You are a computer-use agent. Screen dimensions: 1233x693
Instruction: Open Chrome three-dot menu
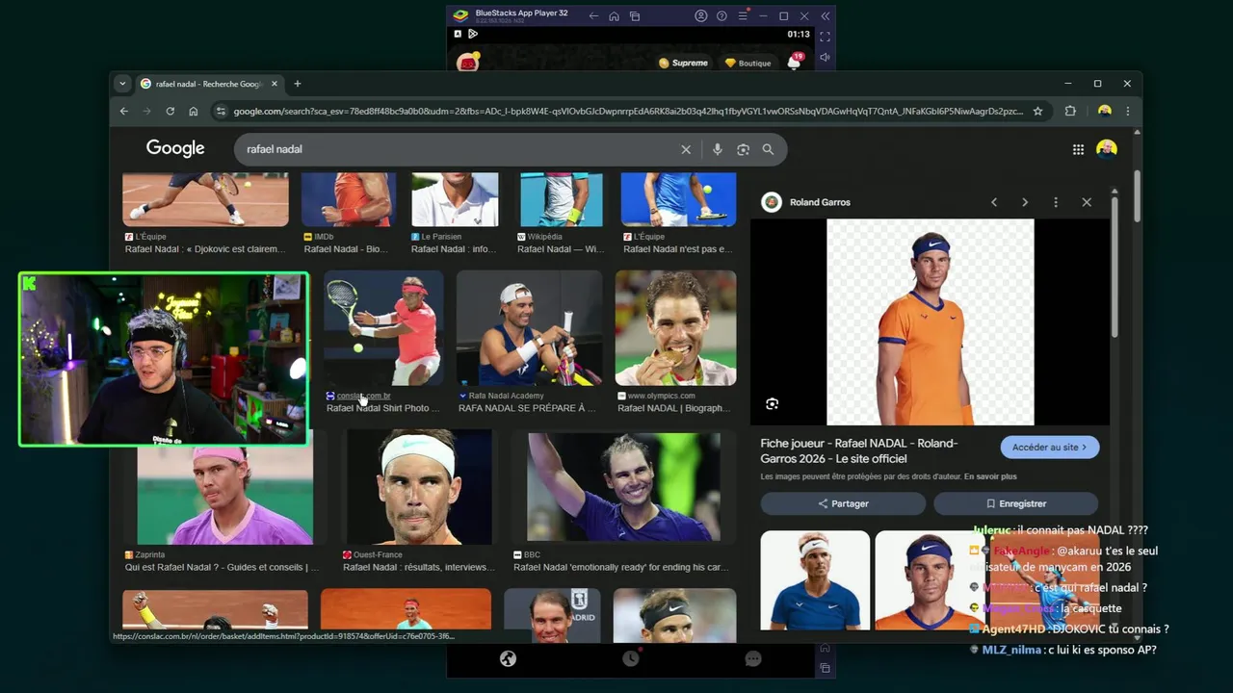click(x=1127, y=111)
